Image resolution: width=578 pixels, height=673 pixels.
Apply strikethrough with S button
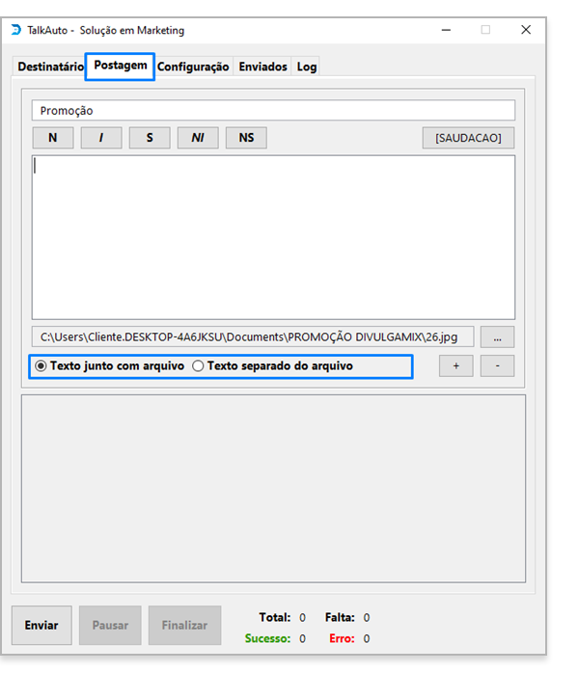coord(150,138)
